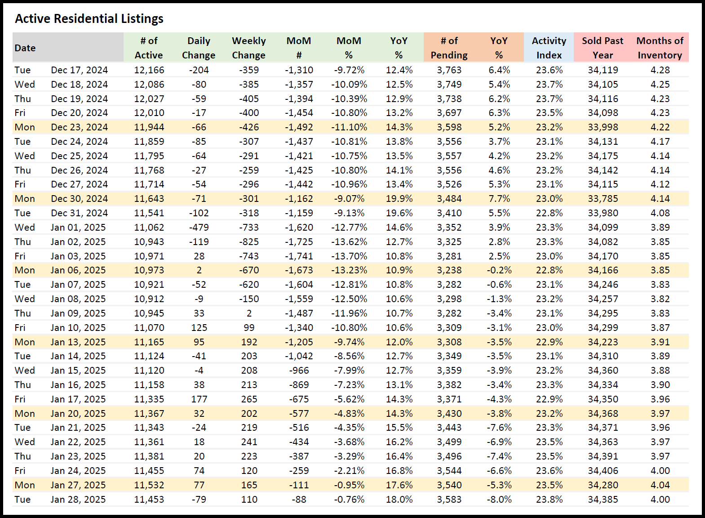Select the MoM percent value -13.70%
Viewport: 705px width, 518px height.
pyautogui.click(x=349, y=256)
